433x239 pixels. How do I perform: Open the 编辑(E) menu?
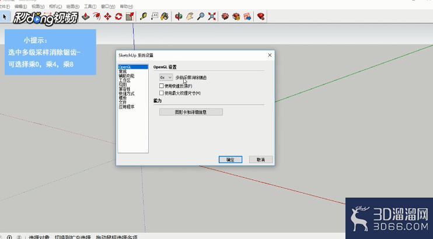[x=20, y=6]
